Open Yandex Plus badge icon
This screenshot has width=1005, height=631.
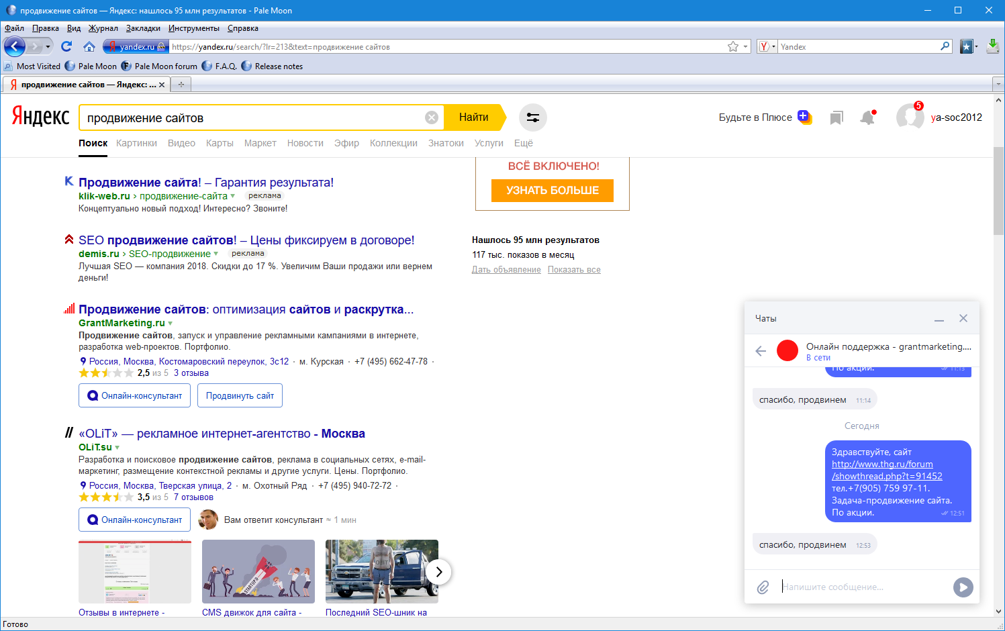(x=804, y=117)
